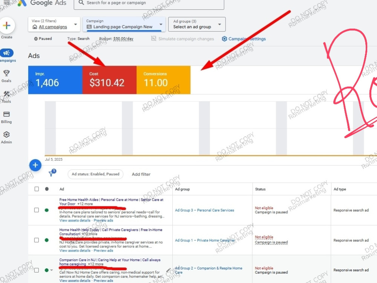377x283 pixels.
Task: Click the $50.00/day budget
Action: pos(123,39)
